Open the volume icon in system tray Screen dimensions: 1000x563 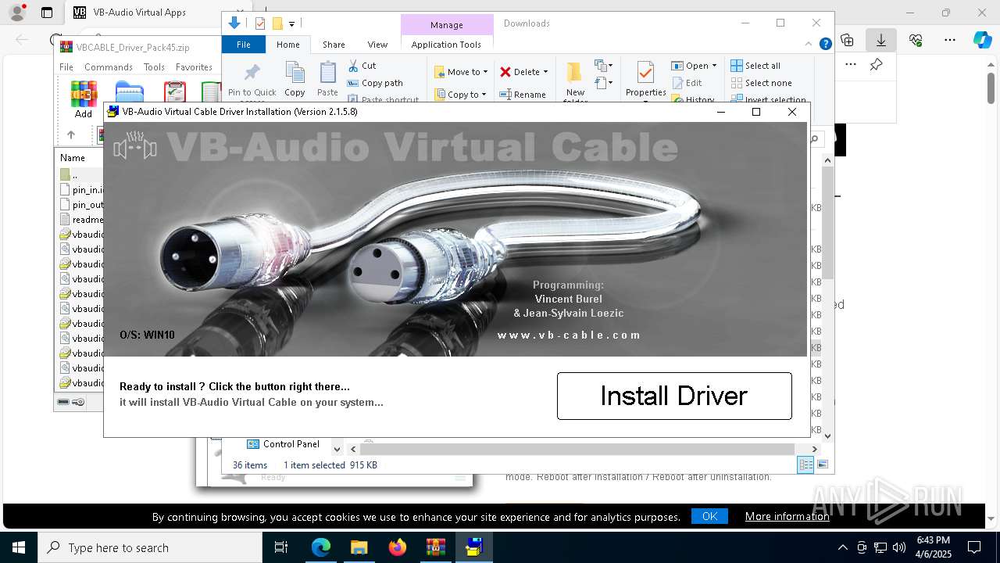pyautogui.click(x=899, y=547)
